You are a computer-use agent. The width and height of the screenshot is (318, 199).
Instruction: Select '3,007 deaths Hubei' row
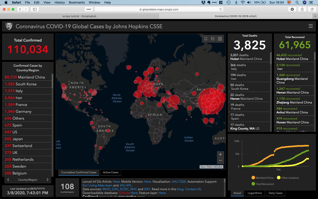click(x=249, y=57)
